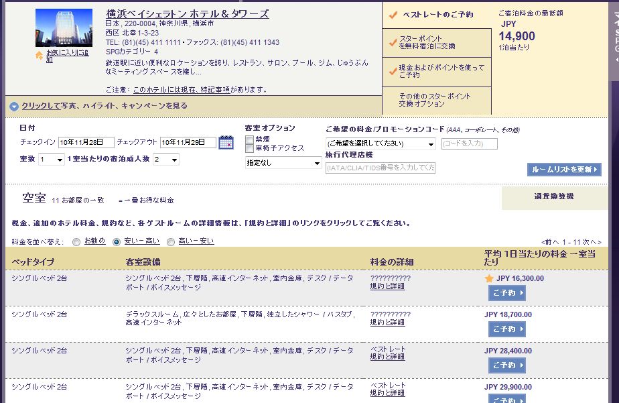Open the 指定なし room option dropdown
The image size is (619, 403).
(x=283, y=163)
